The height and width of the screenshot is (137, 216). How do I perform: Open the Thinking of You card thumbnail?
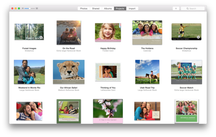click(108, 72)
